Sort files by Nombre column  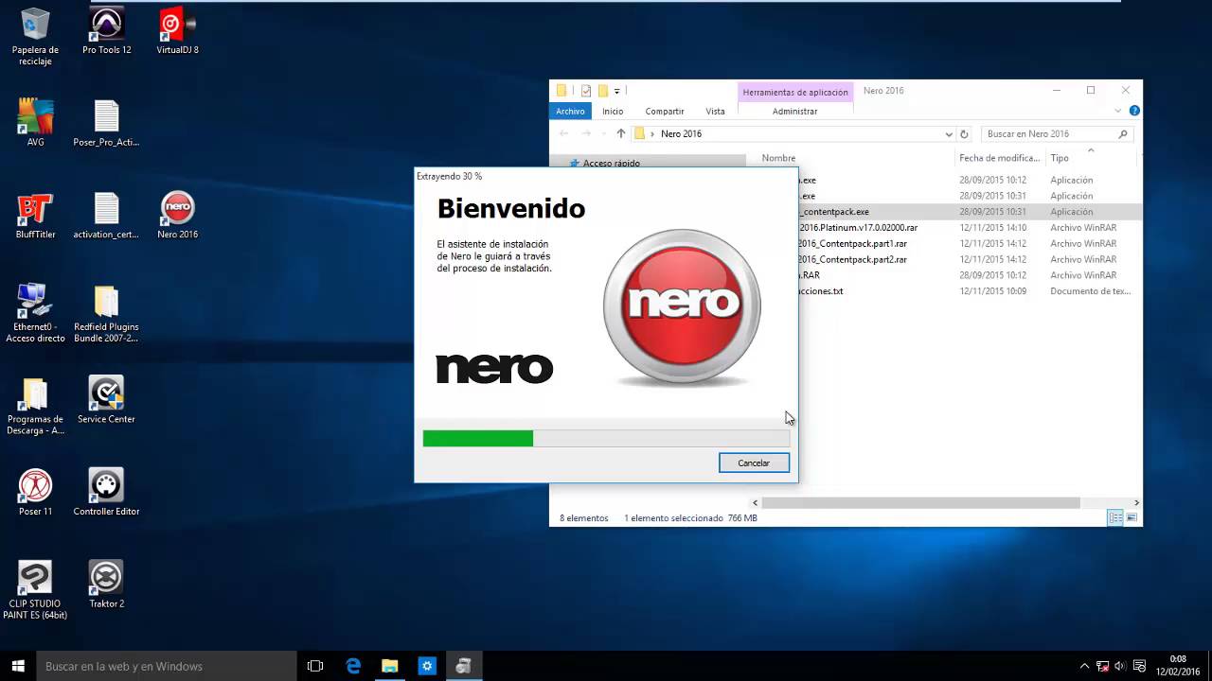click(778, 158)
